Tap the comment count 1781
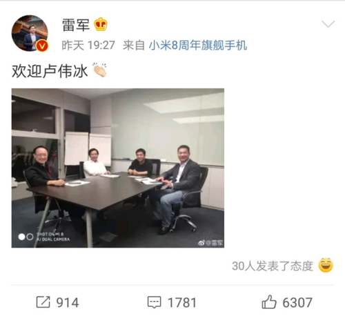This screenshot has height=318, width=345. pyautogui.click(x=182, y=302)
